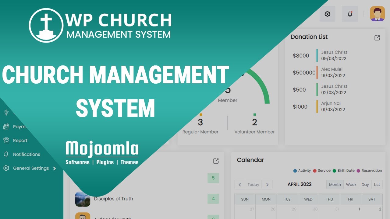This screenshot has height=219, width=390.
Task: Select the WED calendar column header
Action: point(308,200)
